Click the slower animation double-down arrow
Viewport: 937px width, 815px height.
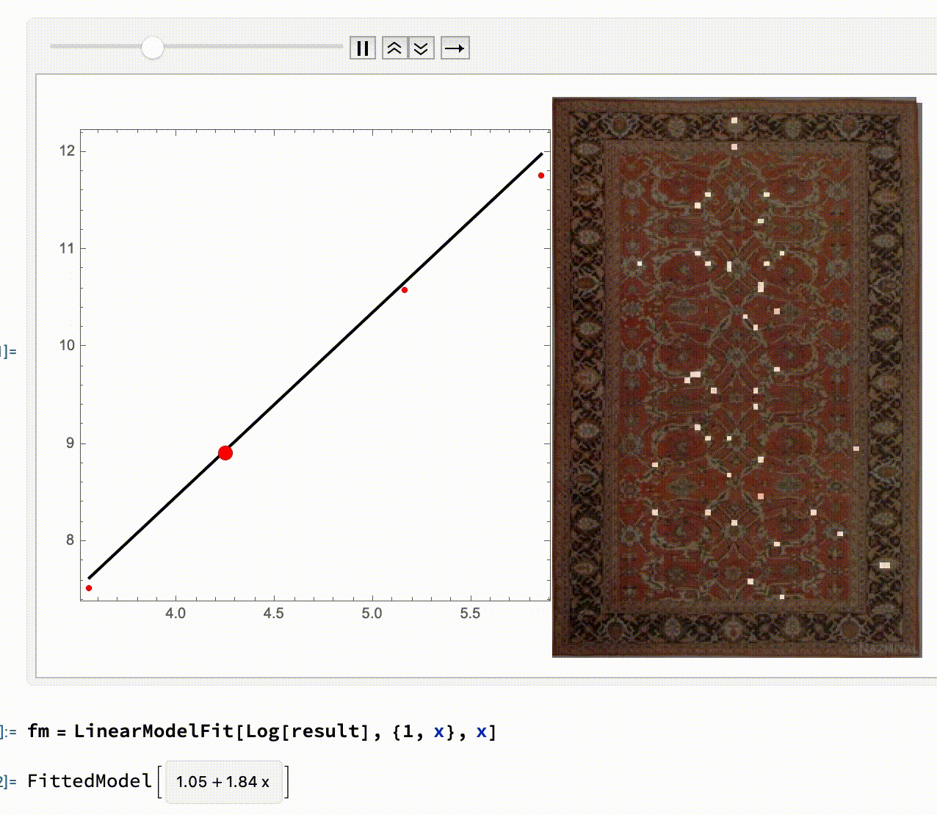pyautogui.click(x=422, y=48)
